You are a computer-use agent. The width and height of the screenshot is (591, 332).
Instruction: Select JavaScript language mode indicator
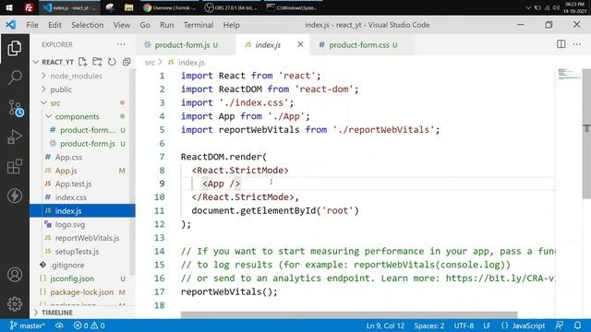click(524, 326)
